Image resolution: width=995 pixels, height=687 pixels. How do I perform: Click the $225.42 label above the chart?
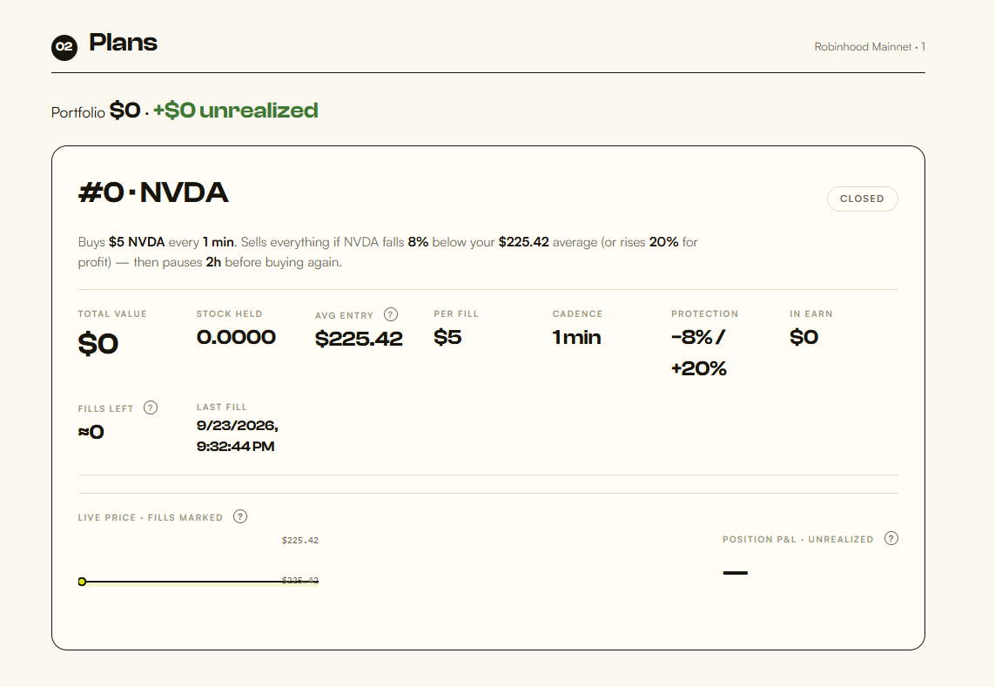click(300, 541)
